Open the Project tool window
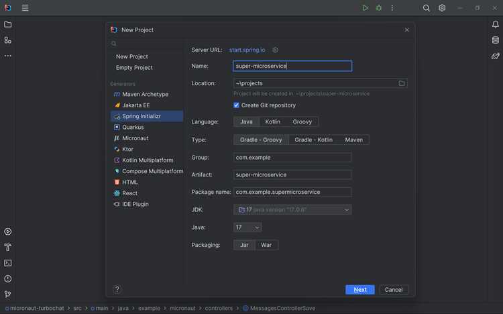The width and height of the screenshot is (503, 314). click(7, 24)
